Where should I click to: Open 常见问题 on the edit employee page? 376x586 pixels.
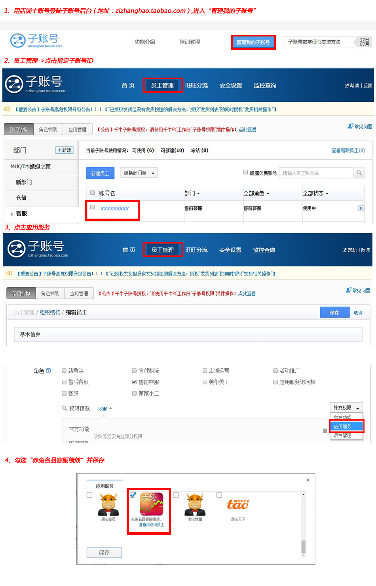[x=358, y=290]
